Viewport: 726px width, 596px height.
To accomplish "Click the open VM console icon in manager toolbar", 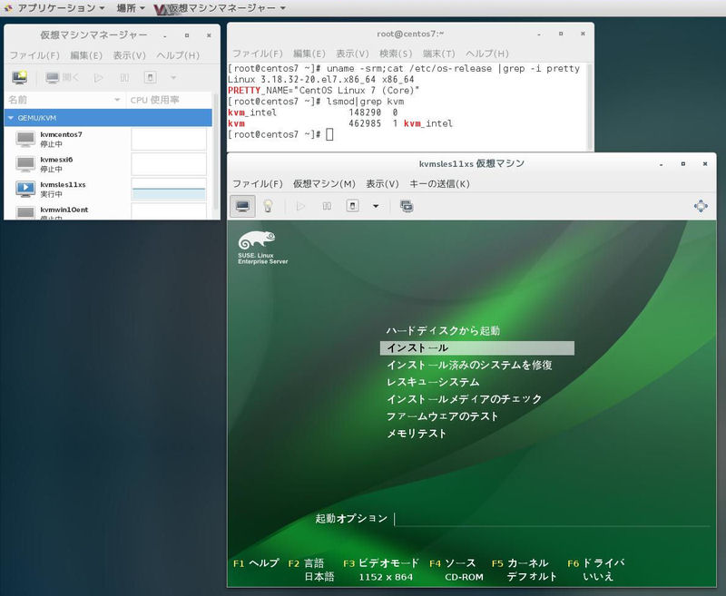I will pos(62,77).
